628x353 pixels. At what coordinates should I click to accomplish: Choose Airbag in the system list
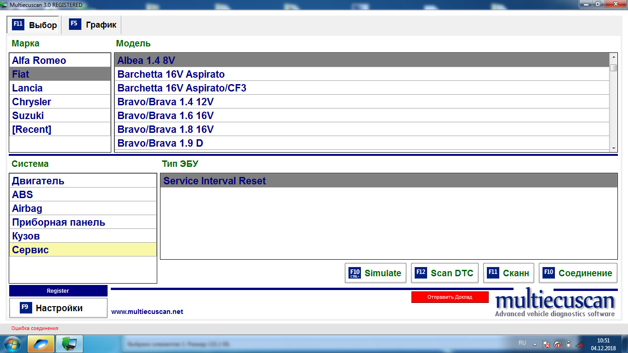click(x=83, y=208)
